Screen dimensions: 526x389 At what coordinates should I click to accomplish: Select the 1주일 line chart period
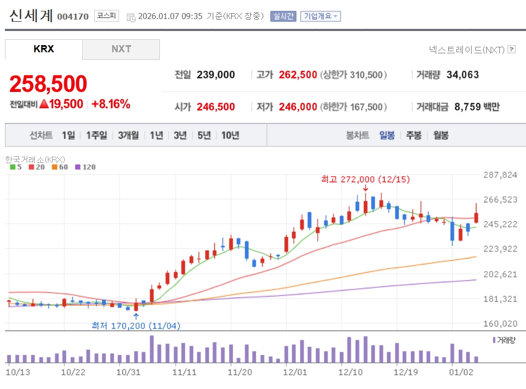97,135
